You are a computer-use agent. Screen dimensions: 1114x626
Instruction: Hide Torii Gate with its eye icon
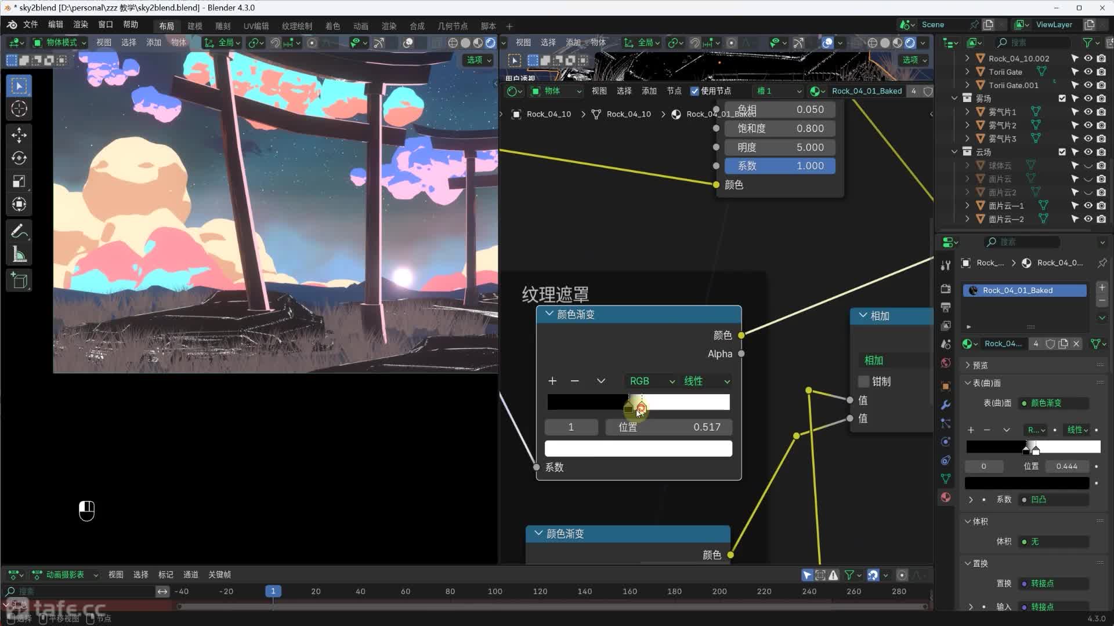coord(1088,72)
